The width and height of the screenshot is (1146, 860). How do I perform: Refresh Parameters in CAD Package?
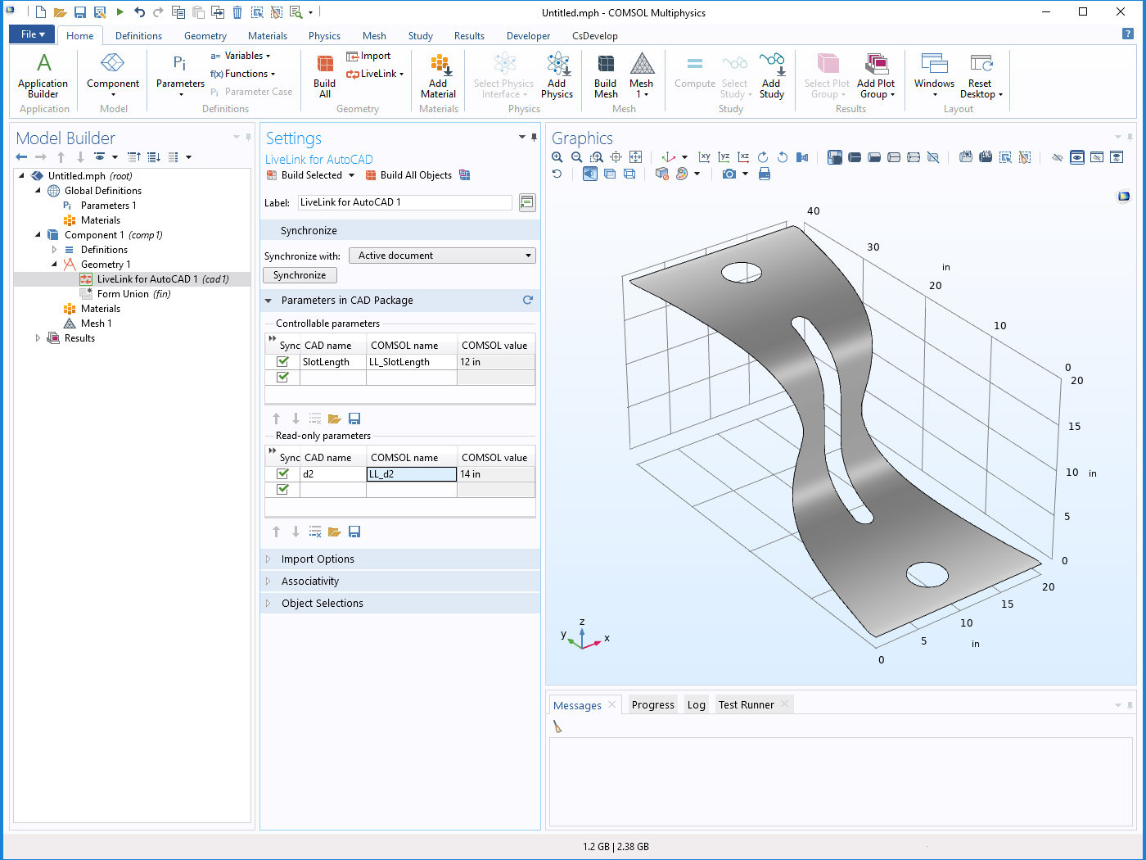(x=528, y=301)
